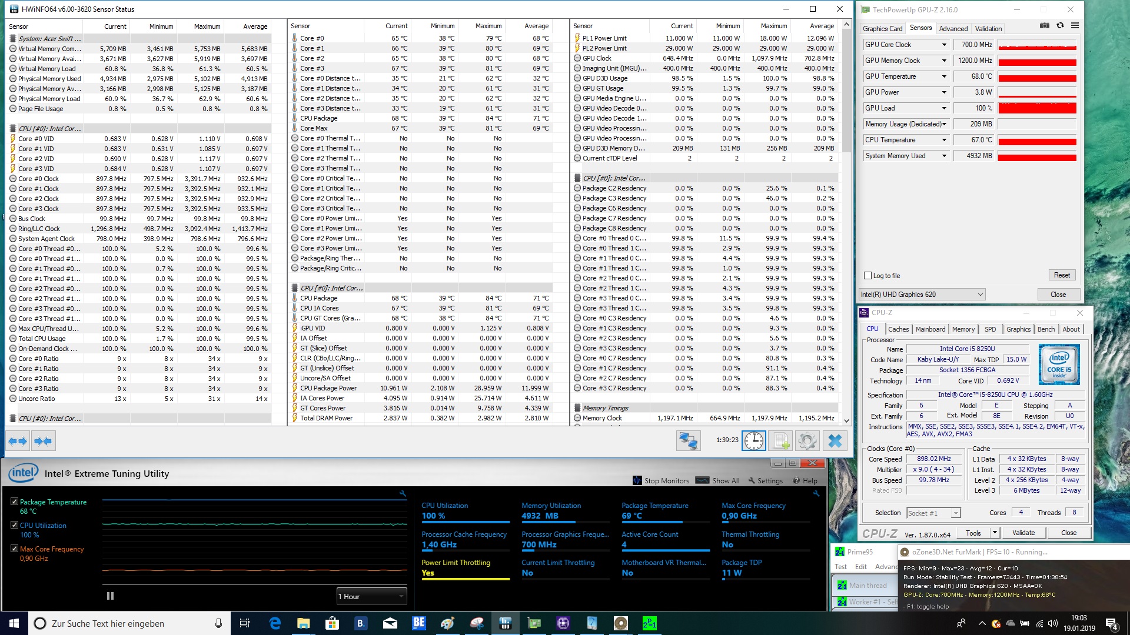Click the CPU-Z Validate button
Viewport: 1130px width, 635px height.
[x=1023, y=533]
